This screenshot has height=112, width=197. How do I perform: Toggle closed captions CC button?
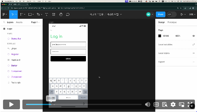pyautogui.click(x=156, y=104)
